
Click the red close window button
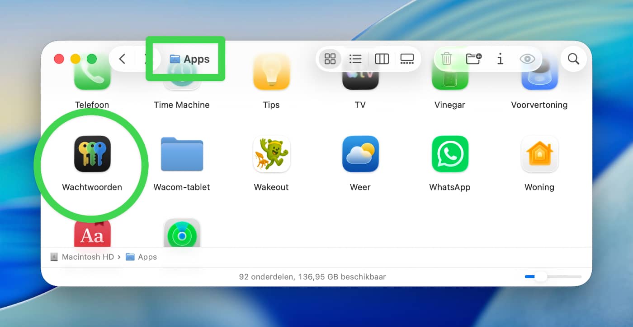coord(59,59)
